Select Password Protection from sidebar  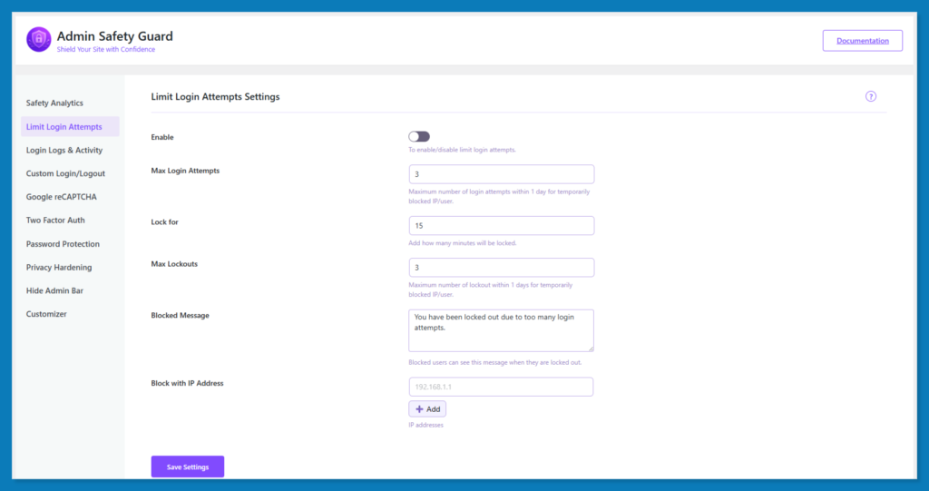63,244
